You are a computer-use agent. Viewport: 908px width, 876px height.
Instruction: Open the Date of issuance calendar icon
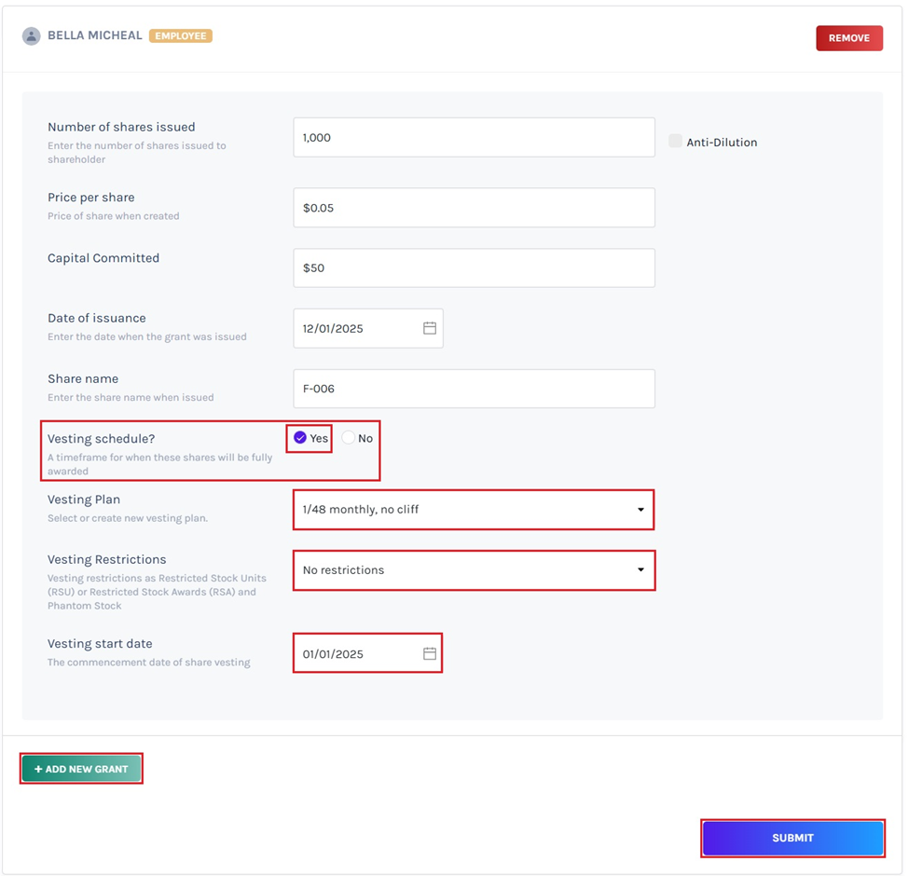(430, 328)
